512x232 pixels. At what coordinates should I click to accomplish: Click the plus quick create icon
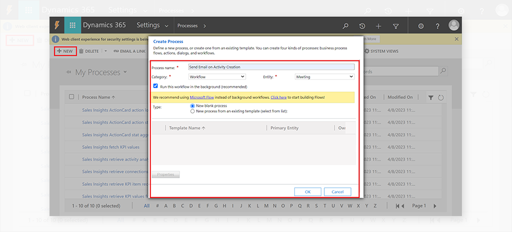[x=378, y=26]
